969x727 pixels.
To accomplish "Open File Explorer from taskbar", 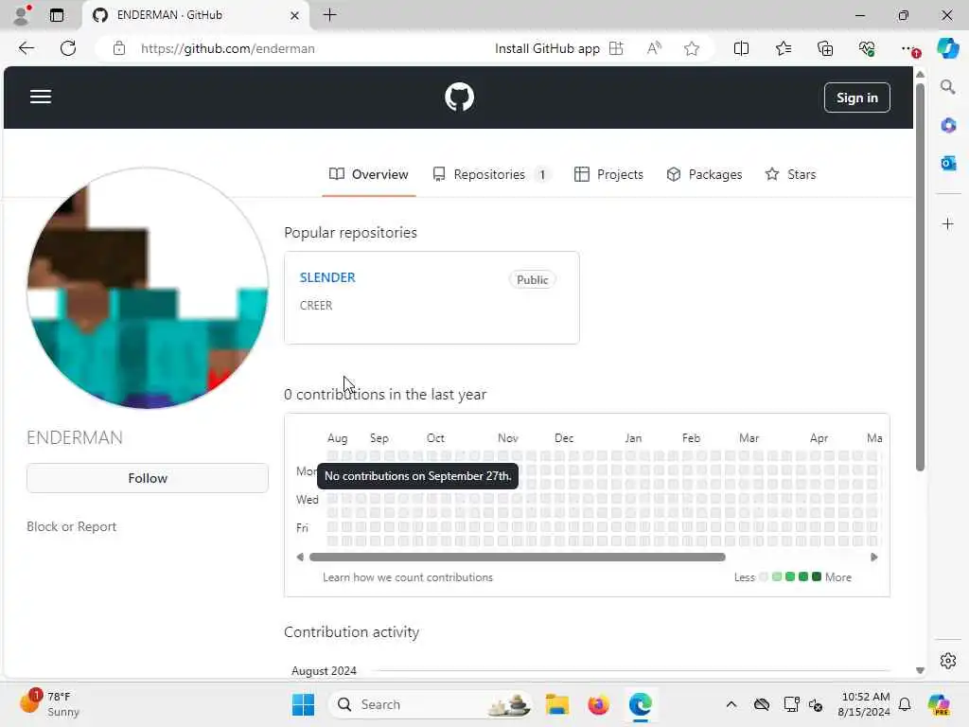I will point(556,704).
